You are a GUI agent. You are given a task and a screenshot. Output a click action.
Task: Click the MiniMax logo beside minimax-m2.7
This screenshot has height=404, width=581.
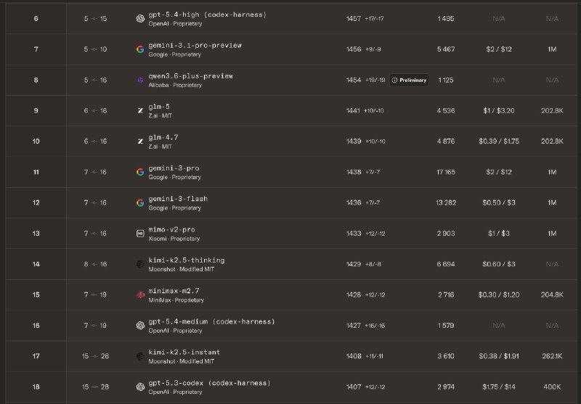(x=140, y=295)
